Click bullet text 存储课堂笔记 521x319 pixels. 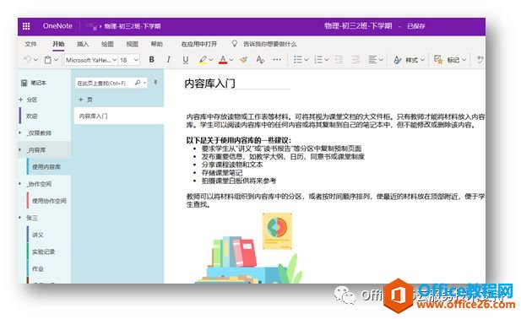(222, 173)
